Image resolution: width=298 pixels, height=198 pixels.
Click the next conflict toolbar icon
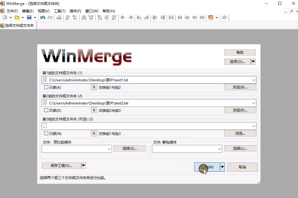coord(84,17)
